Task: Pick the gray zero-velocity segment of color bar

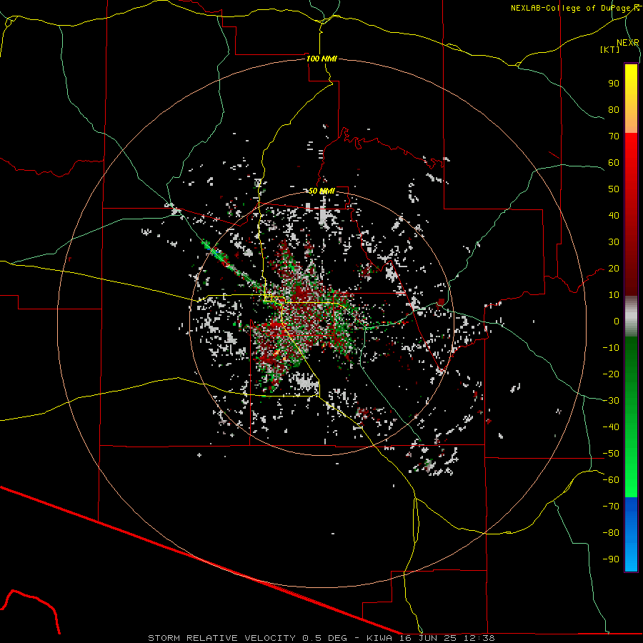Action: 631,316
